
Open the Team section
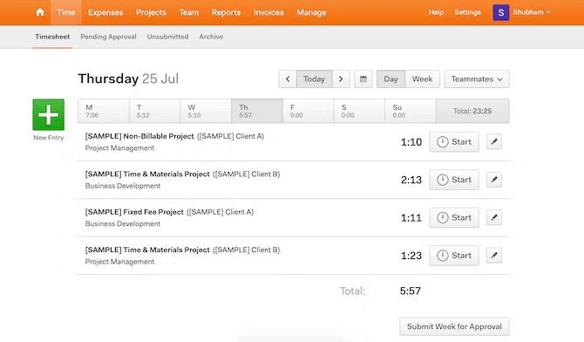(189, 12)
